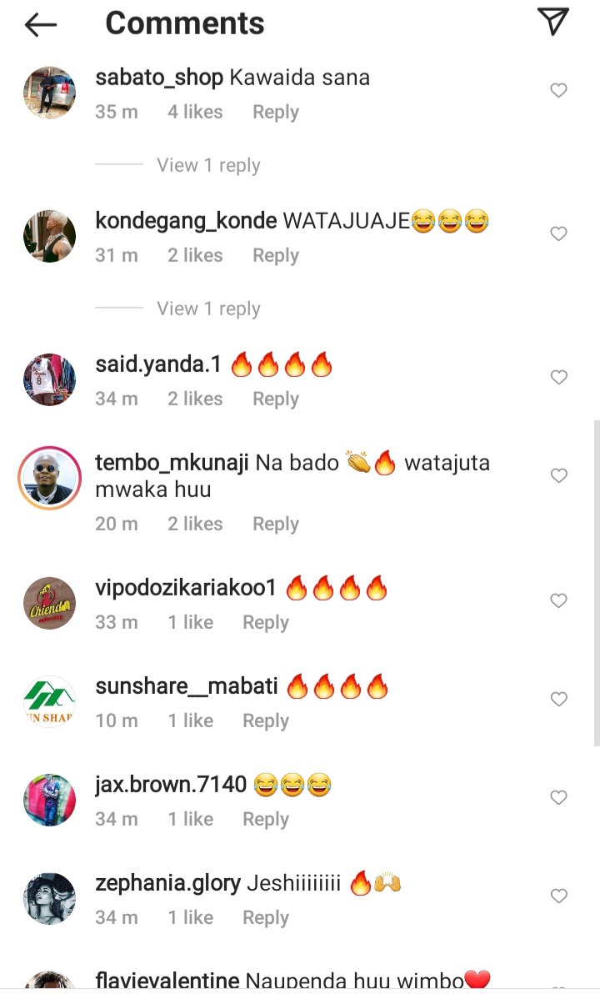Click the comments scrollbar
600x994 pixels.
click(597, 583)
